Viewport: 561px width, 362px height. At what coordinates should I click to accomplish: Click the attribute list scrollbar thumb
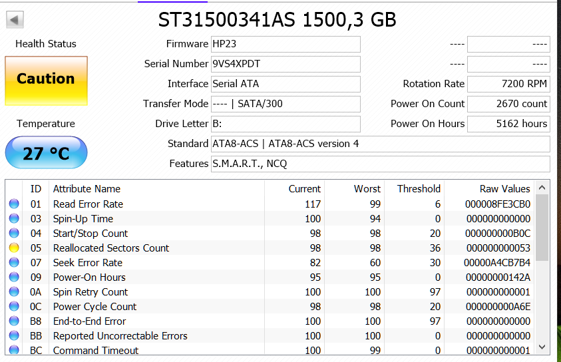tap(542, 228)
